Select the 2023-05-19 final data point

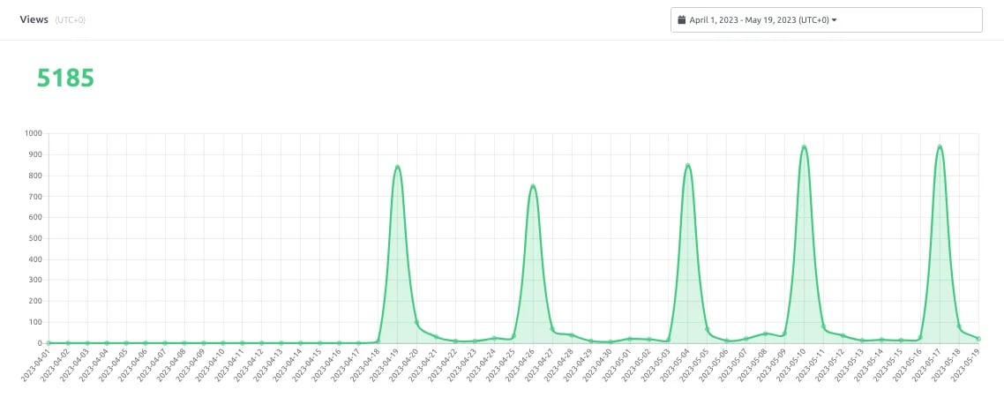(x=978, y=338)
